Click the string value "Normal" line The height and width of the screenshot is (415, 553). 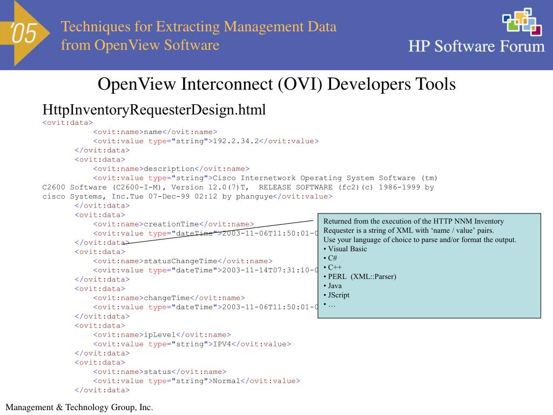(x=197, y=381)
